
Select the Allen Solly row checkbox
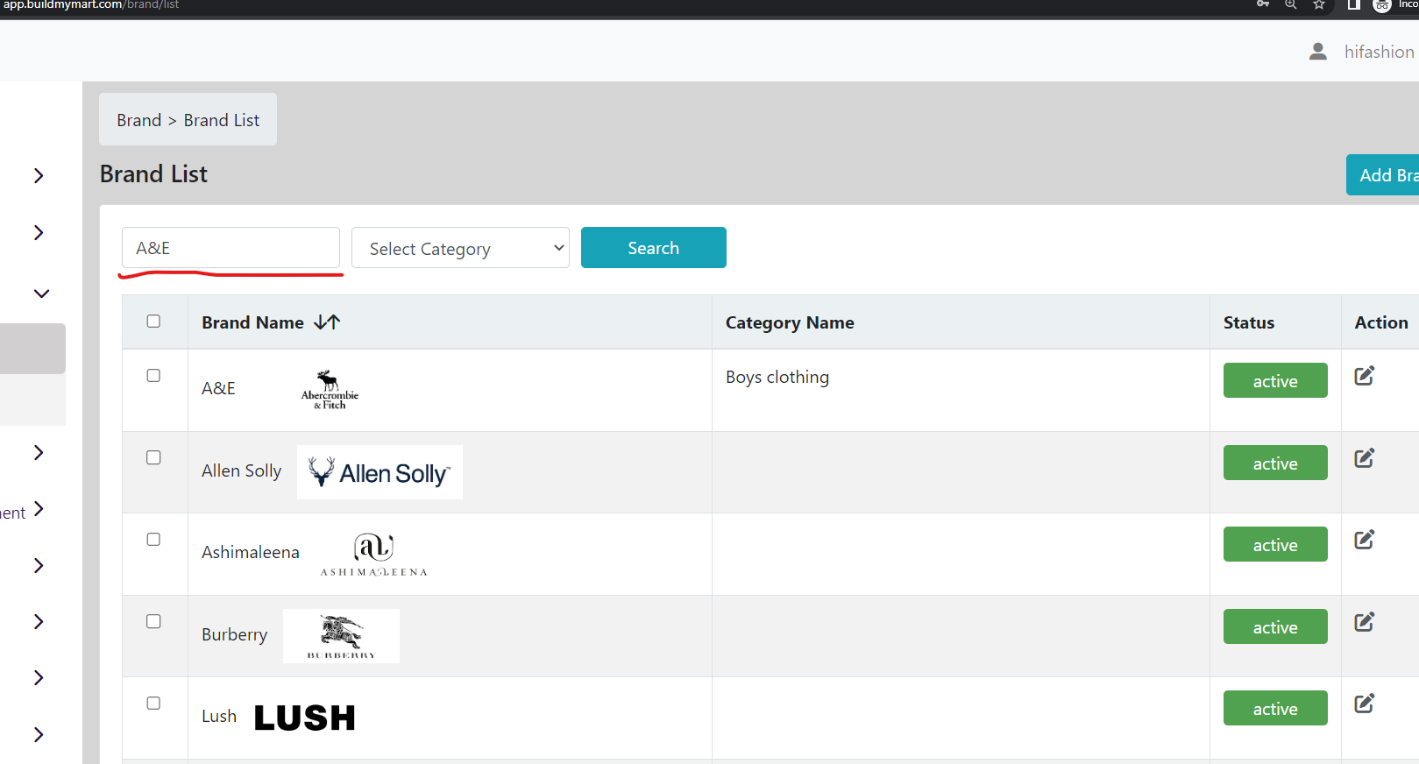(153, 457)
